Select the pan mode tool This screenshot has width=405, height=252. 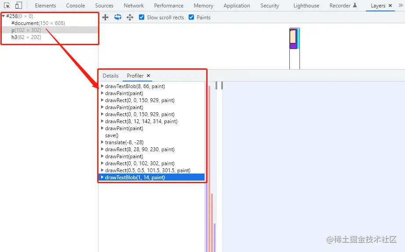point(106,17)
